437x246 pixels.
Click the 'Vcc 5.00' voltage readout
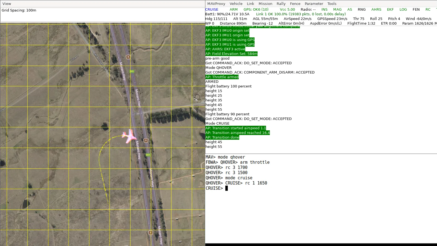287,9
